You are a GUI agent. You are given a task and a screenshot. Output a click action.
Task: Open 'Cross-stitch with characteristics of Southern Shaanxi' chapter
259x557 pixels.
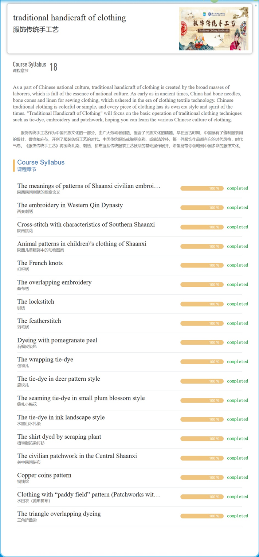[86, 225]
